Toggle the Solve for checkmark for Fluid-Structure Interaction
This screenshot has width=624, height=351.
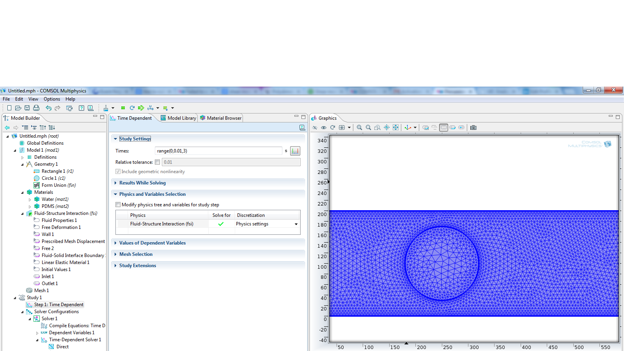point(221,224)
